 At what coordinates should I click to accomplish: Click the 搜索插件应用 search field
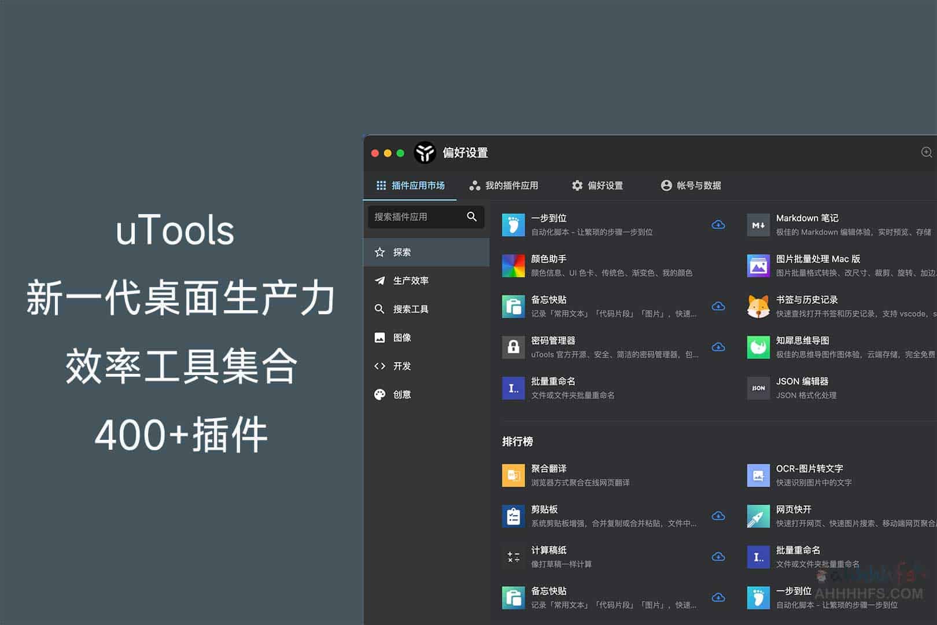click(426, 216)
